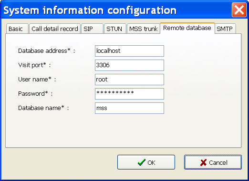Screen dimensions: 249x181
Task: Select the Remote database tab
Action: (187, 28)
